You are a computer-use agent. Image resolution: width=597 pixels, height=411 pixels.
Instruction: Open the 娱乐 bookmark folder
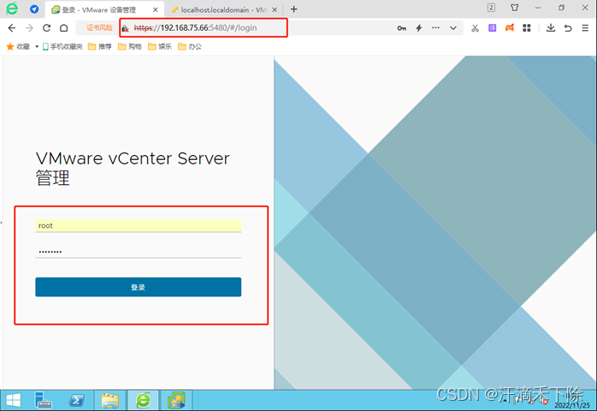tap(160, 46)
